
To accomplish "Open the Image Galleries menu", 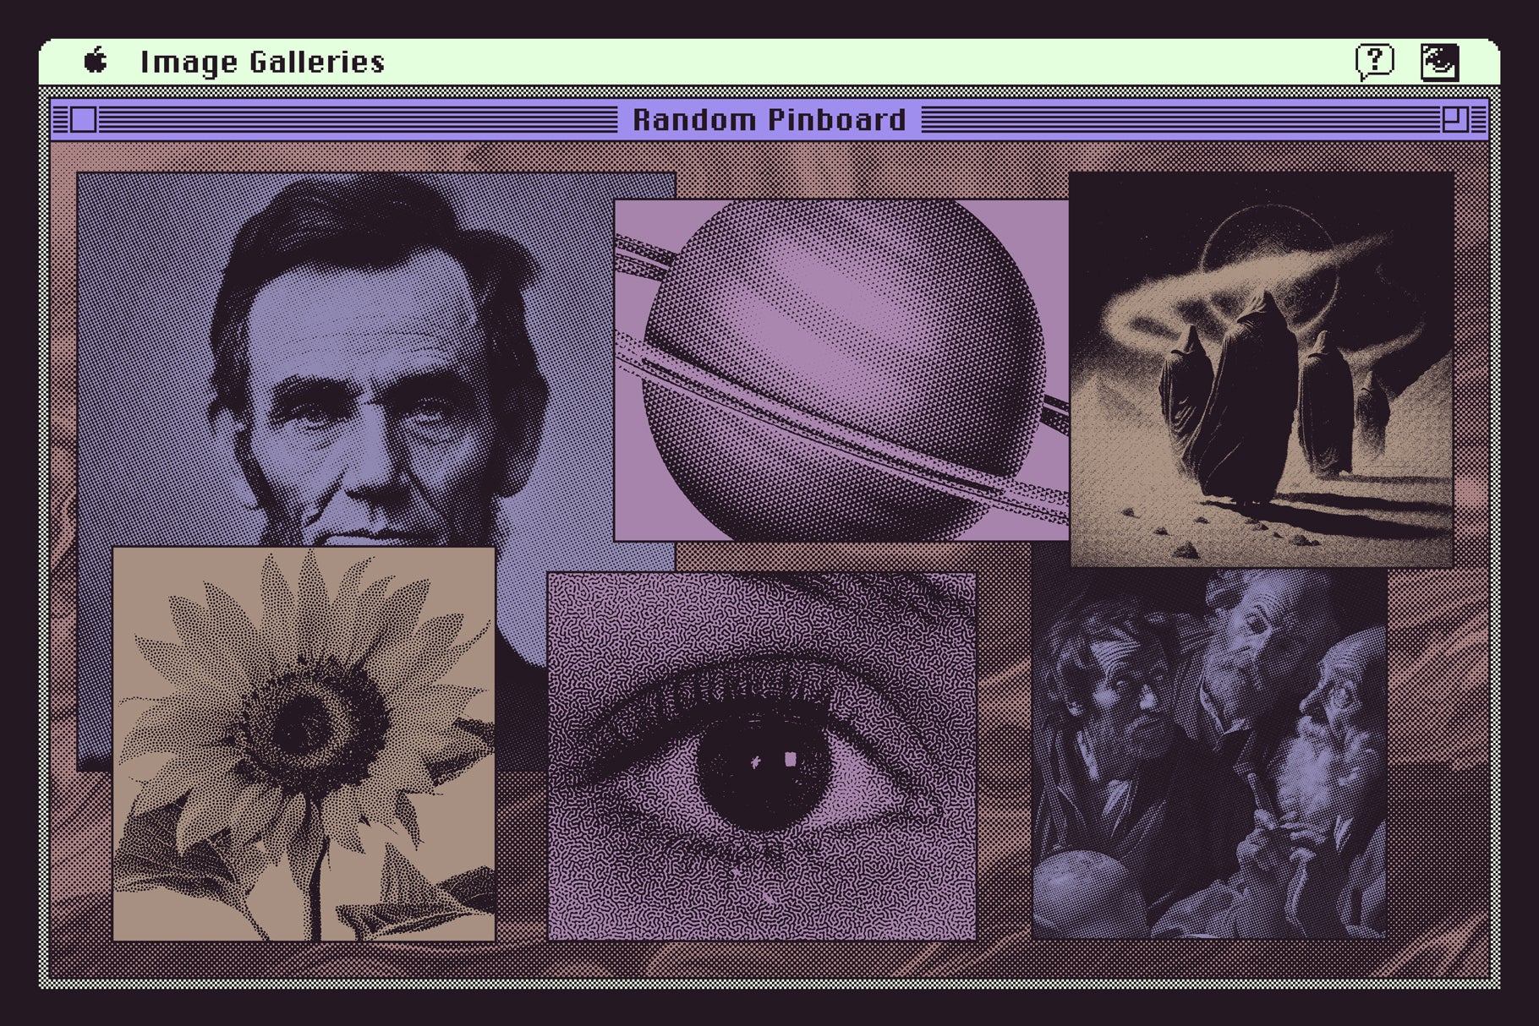I will (262, 63).
